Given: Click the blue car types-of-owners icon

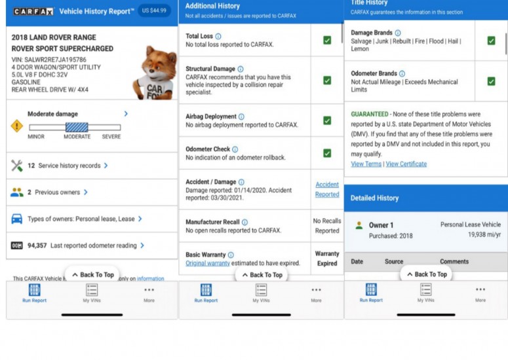Looking at the screenshot, I should (17, 219).
